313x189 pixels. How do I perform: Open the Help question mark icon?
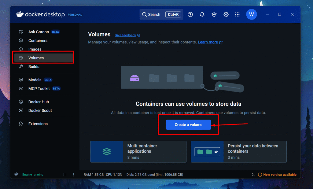(x=190, y=14)
